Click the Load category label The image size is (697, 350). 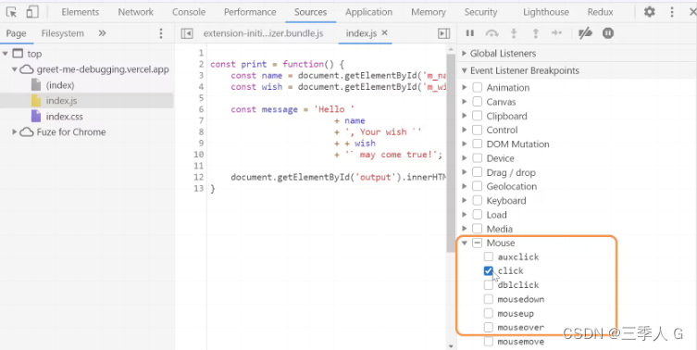(x=496, y=215)
